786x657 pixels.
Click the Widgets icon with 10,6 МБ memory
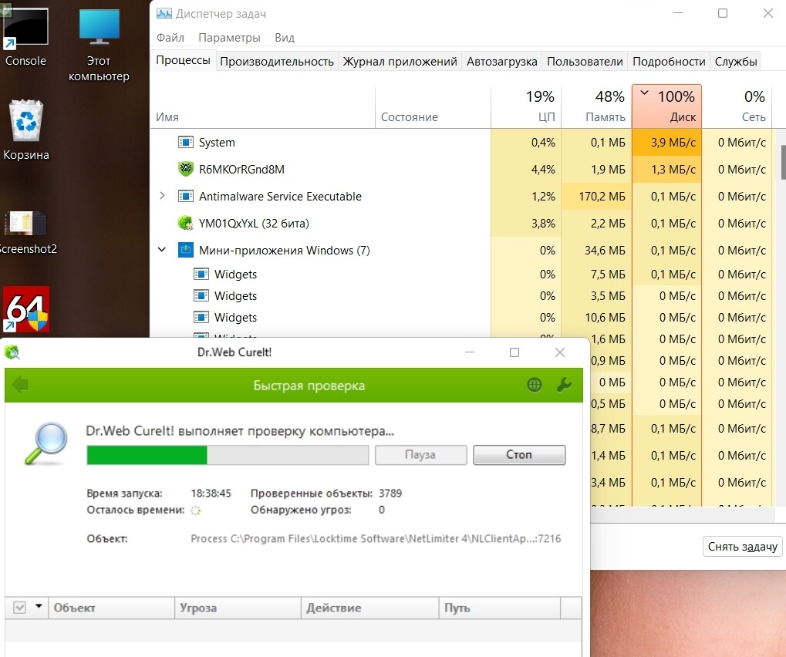tap(201, 317)
